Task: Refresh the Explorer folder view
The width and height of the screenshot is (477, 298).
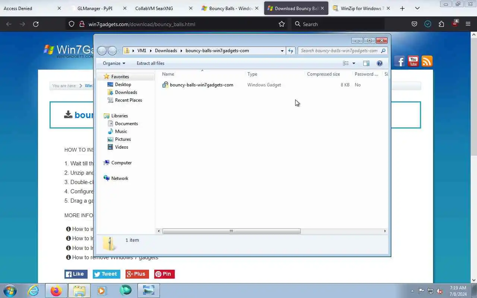Action: pyautogui.click(x=291, y=51)
